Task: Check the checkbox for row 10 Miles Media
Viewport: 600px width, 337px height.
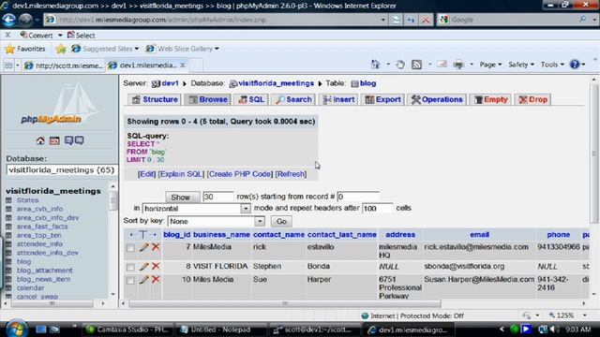Action: (130, 281)
